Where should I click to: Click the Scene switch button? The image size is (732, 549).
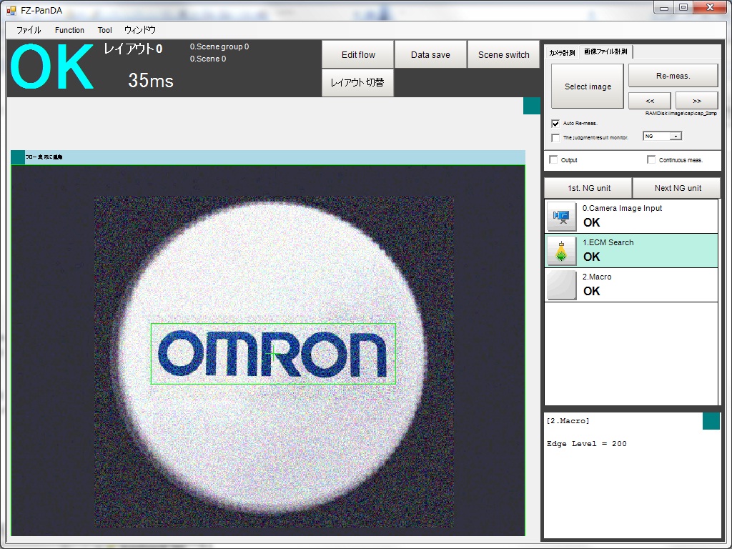(504, 54)
